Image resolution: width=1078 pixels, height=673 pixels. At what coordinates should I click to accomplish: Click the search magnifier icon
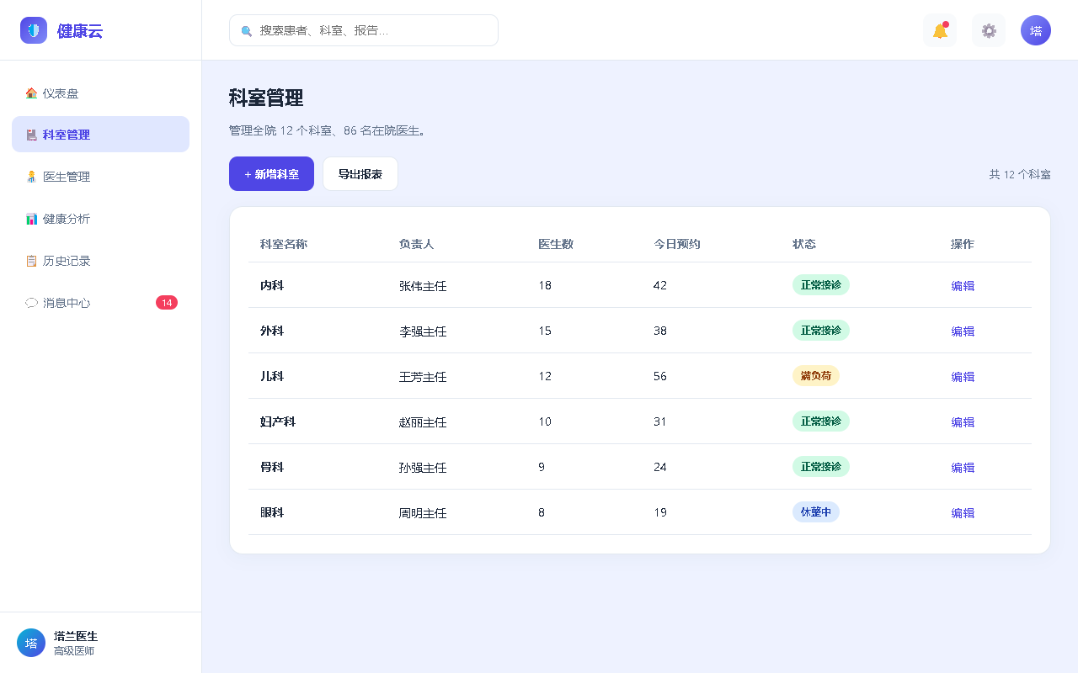tap(247, 31)
